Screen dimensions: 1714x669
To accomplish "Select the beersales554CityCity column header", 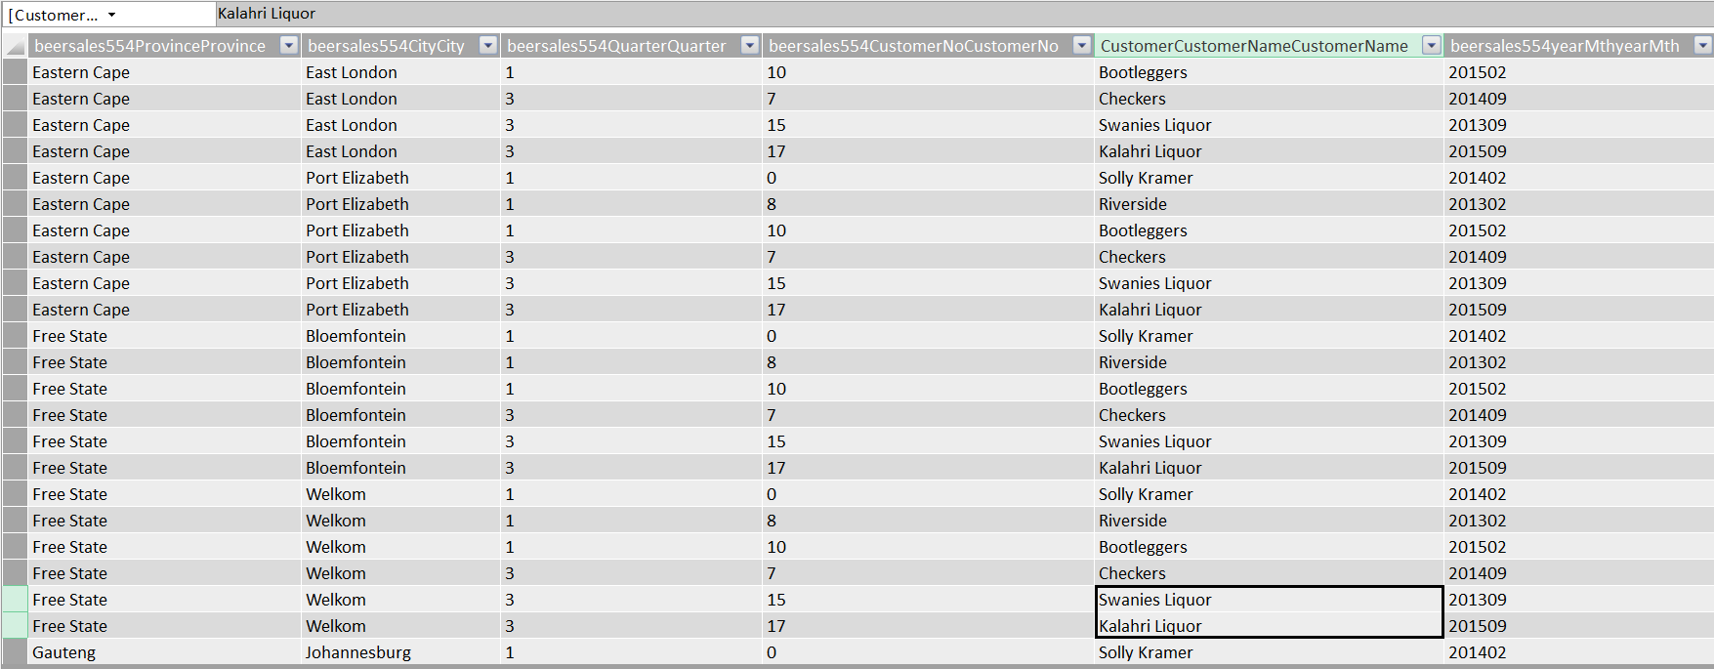I will tap(386, 46).
